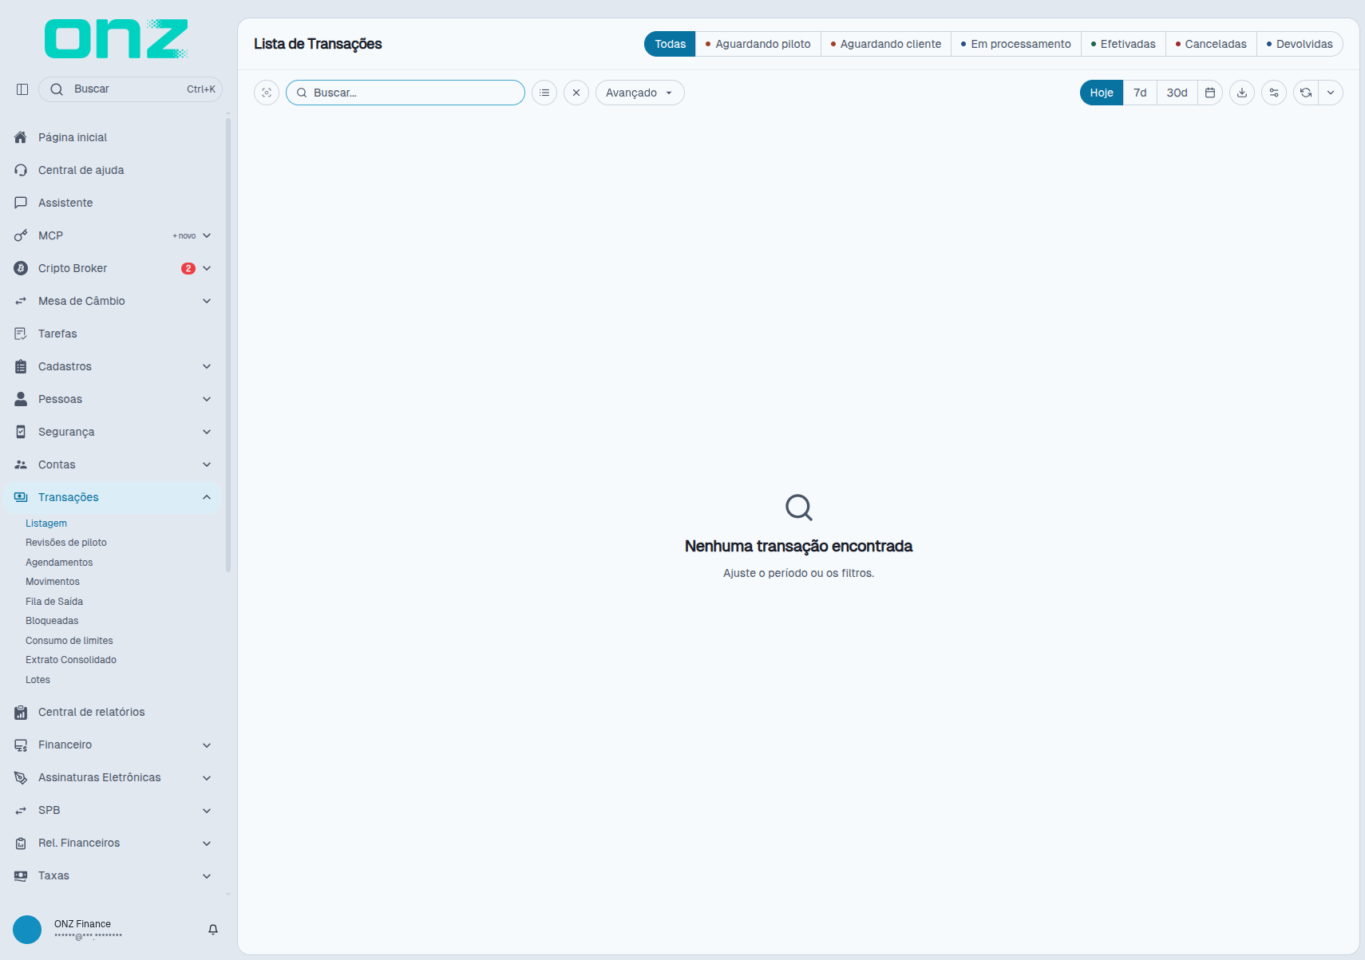This screenshot has height=960, width=1365.
Task: Open Tarefas in the sidebar
Action: point(112,334)
